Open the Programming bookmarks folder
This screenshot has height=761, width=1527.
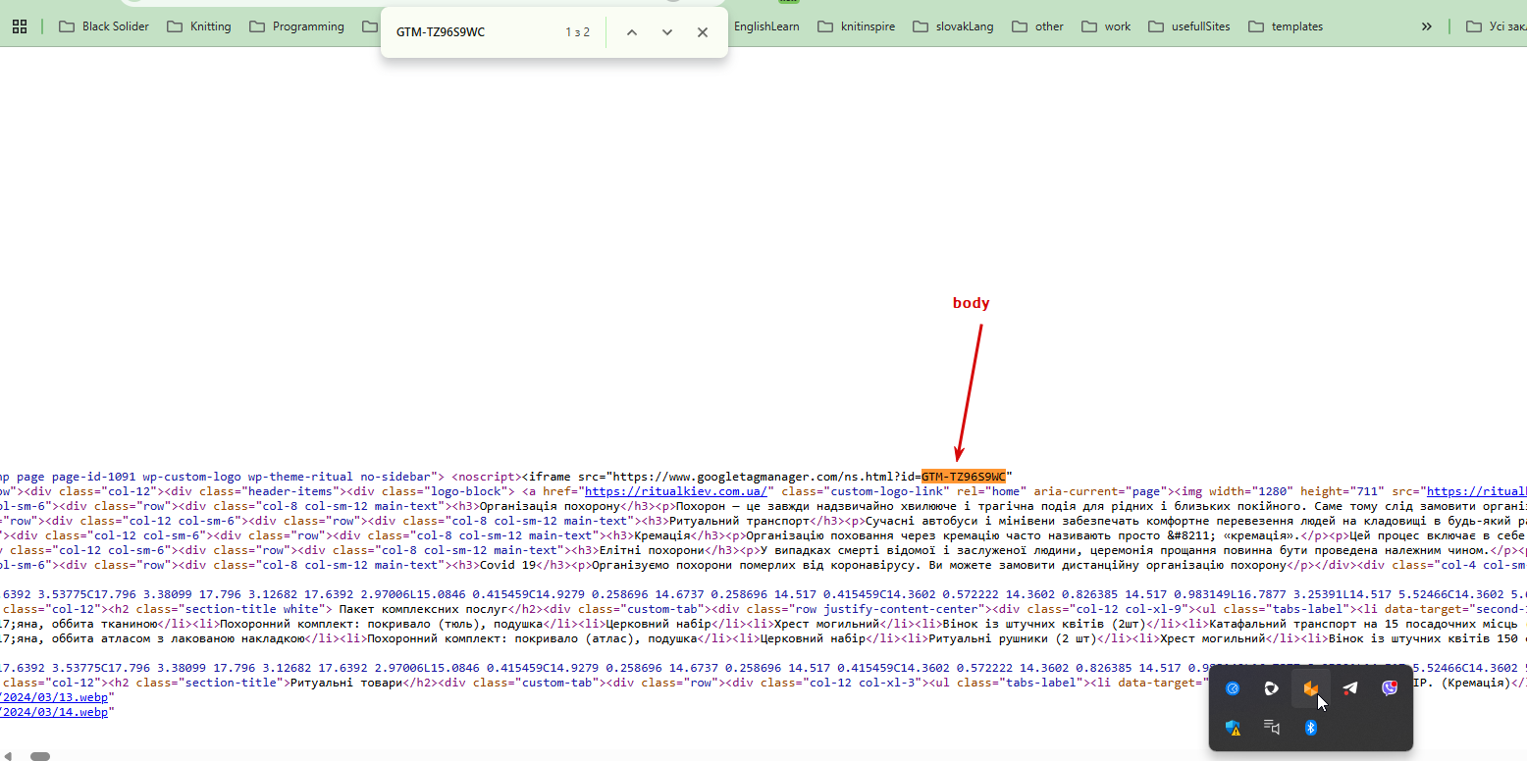pos(297,26)
